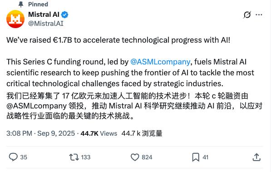The height and width of the screenshot is (172, 271).
Task: Click the 824 likes count
Action: pos(147,157)
